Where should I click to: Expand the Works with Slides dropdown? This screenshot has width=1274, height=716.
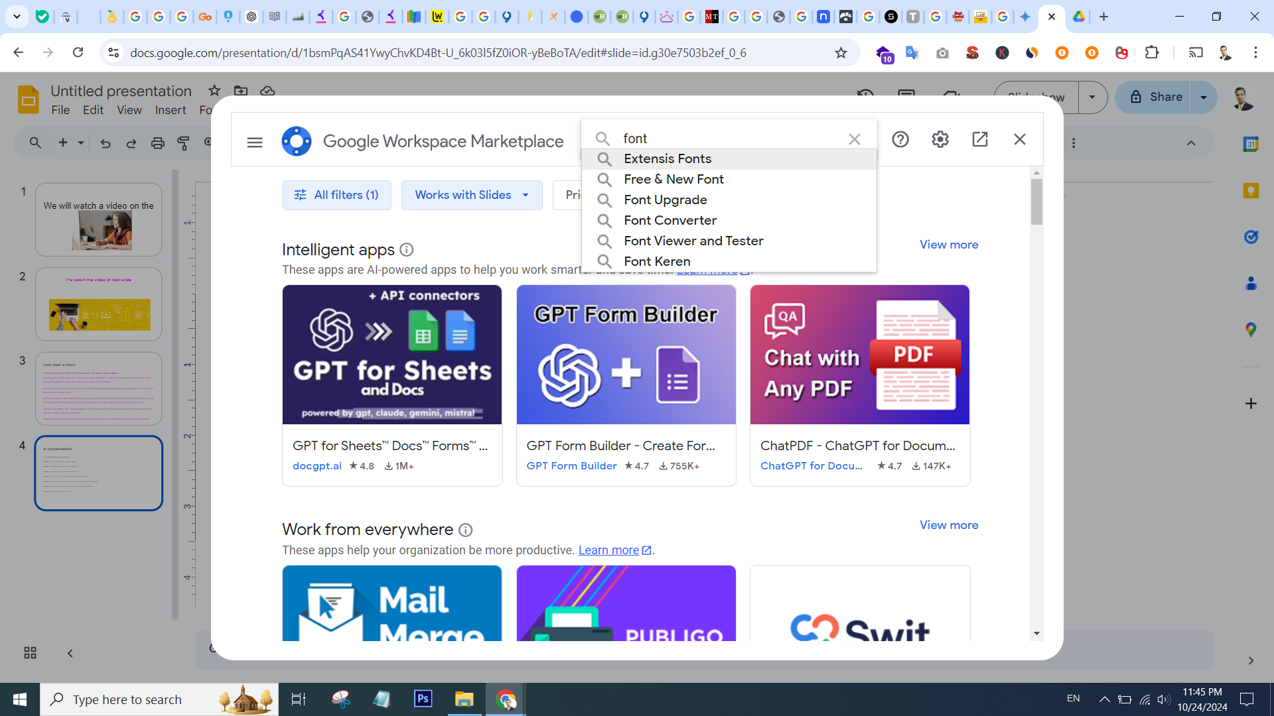tap(472, 195)
